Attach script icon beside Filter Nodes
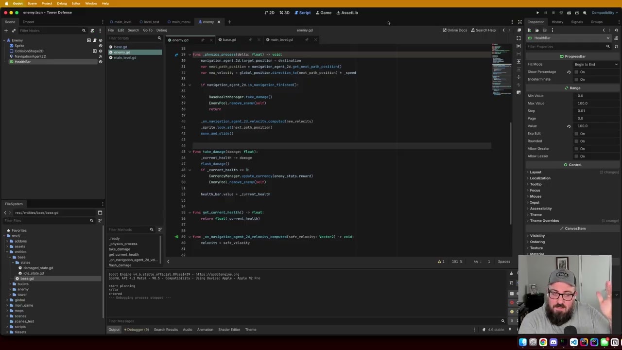622x350 pixels. point(92,31)
